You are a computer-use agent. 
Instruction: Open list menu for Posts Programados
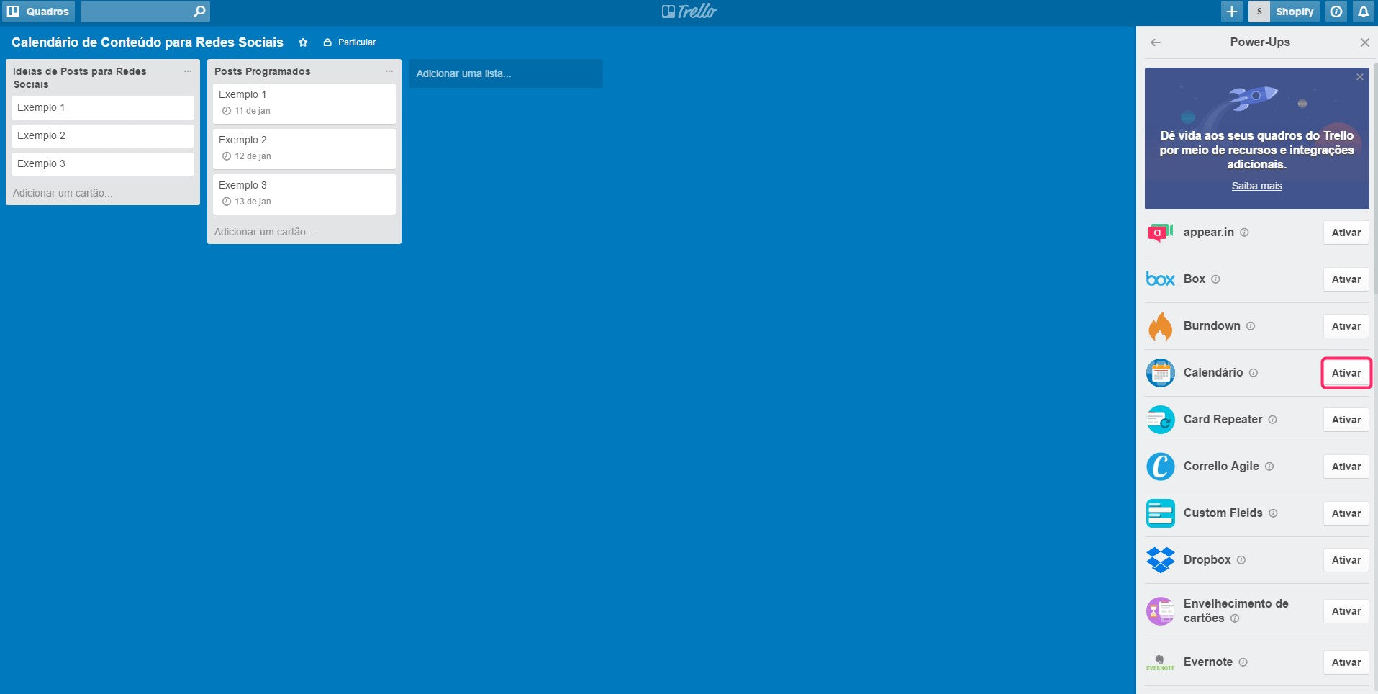[x=389, y=71]
